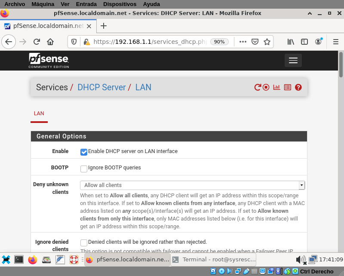Click the VirtualBox optical disk indicator

(x=221, y=271)
